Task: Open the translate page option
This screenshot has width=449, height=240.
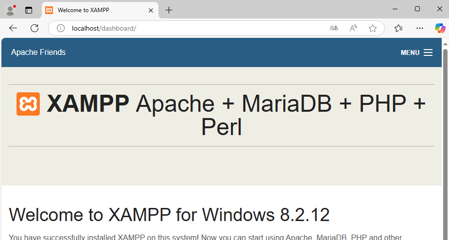Action: tap(334, 28)
